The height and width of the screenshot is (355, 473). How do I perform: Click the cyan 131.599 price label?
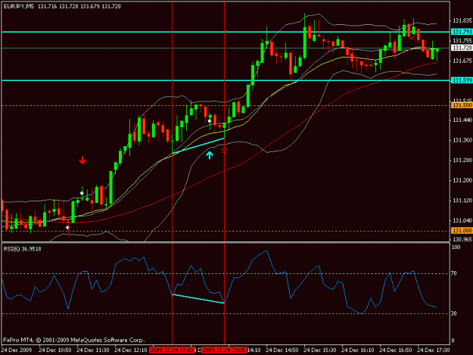pyautogui.click(x=462, y=80)
